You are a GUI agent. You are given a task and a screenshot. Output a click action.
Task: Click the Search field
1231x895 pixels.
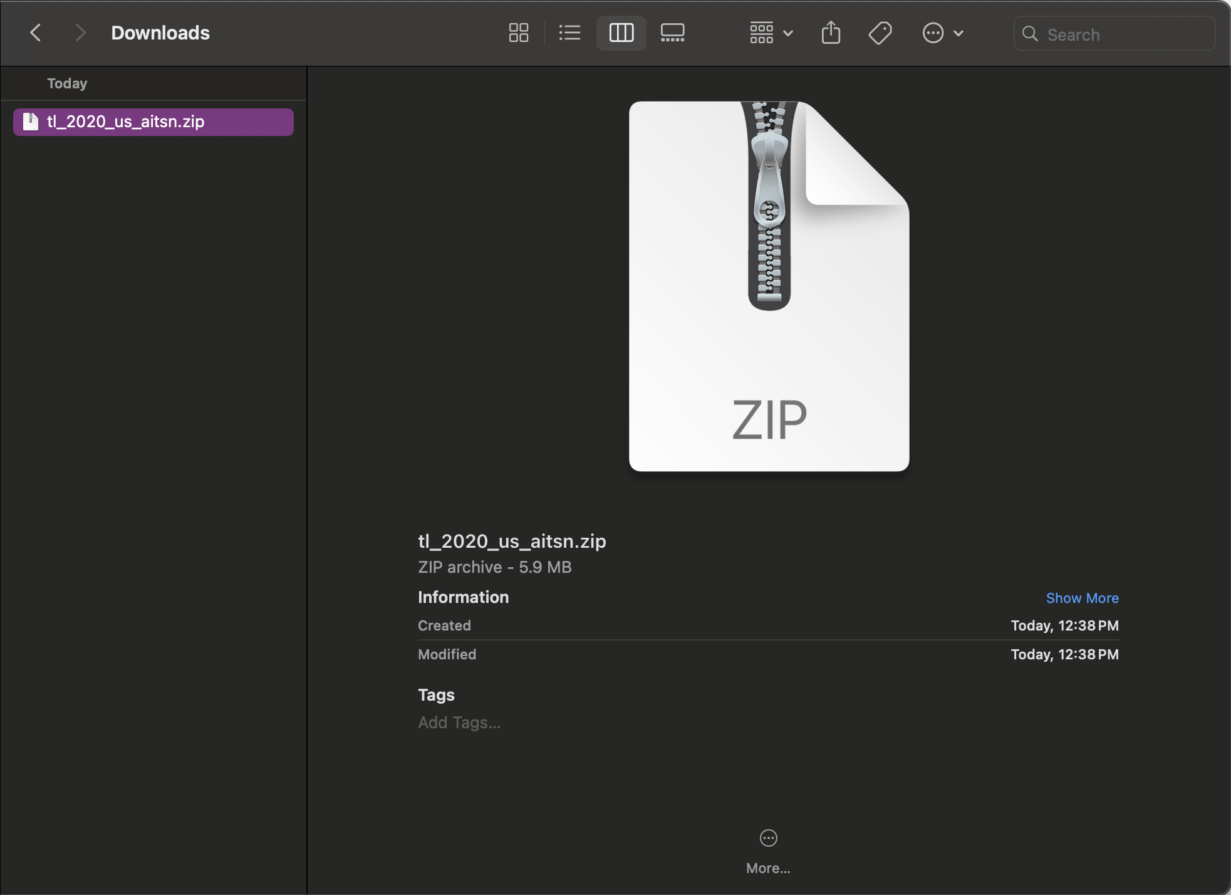coord(1114,34)
